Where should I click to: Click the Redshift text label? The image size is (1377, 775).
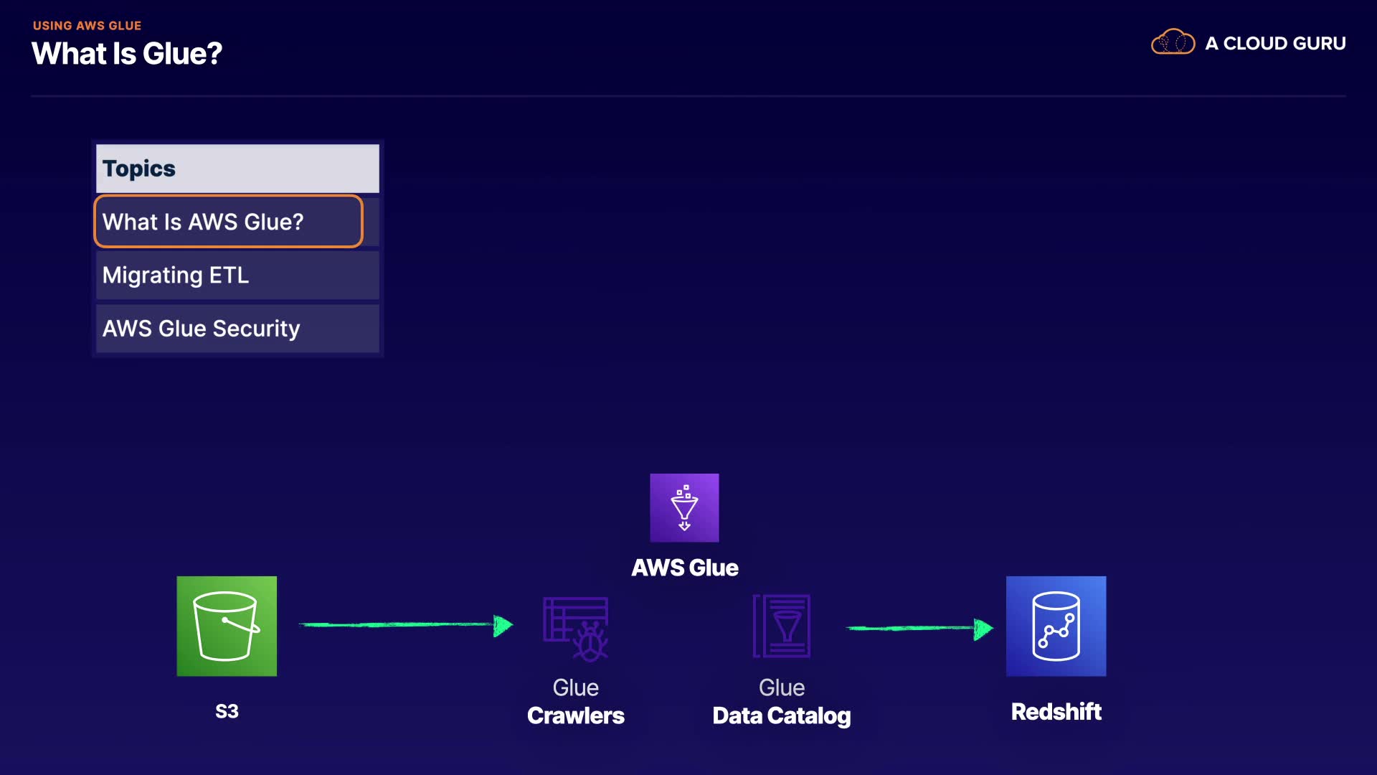[1056, 712]
